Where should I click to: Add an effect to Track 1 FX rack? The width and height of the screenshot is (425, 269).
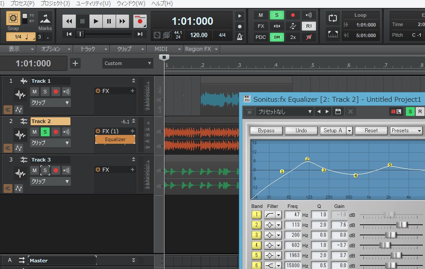132,91
